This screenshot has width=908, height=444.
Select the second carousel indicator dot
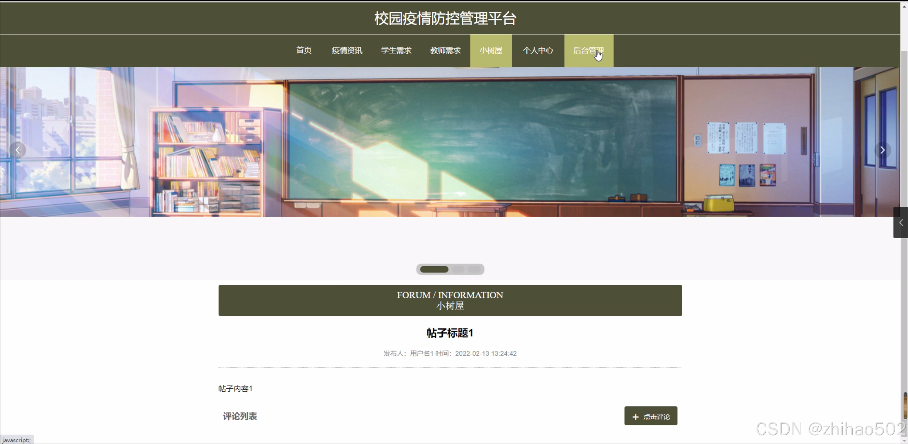[x=458, y=269]
